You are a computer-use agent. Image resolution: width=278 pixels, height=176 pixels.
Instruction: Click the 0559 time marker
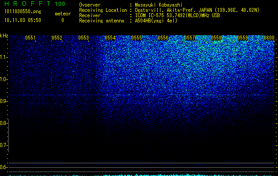click(x=243, y=38)
